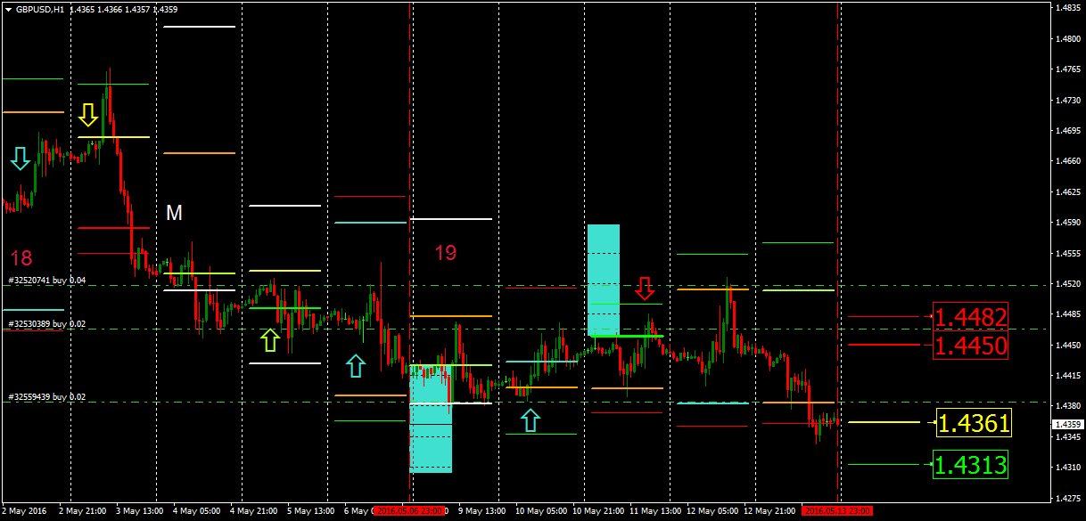Select the yellow up arrow near 4 May 21:00
1086x521 pixels.
269,340
